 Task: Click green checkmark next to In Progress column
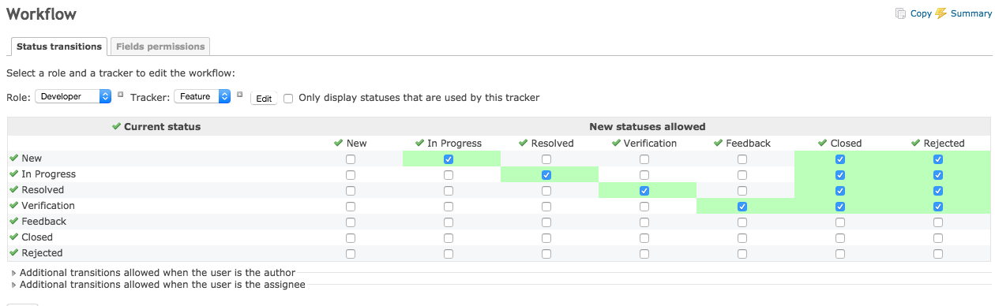point(419,143)
